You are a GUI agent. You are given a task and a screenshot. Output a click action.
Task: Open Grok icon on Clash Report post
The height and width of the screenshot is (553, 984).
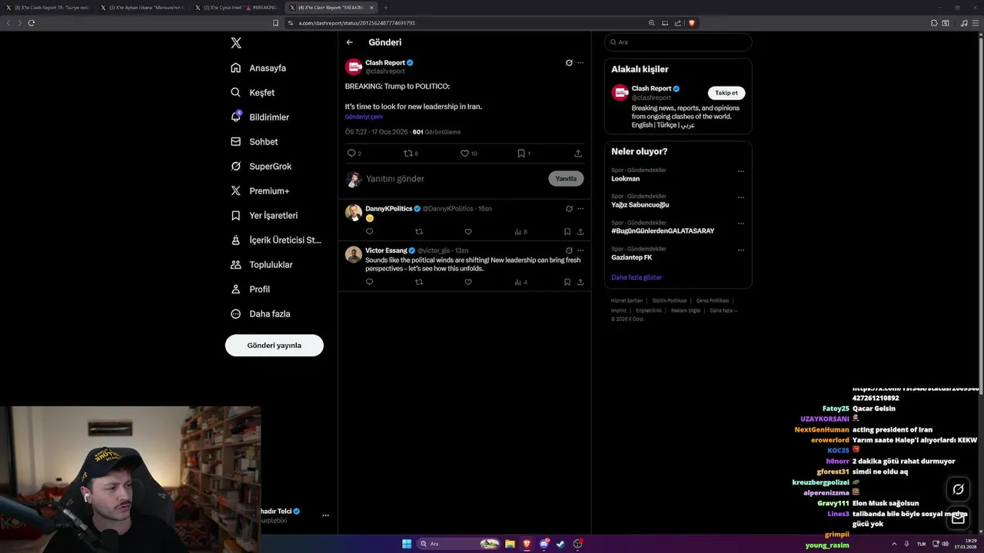pyautogui.click(x=569, y=63)
